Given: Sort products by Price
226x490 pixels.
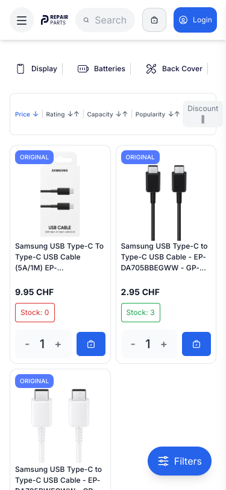Looking at the screenshot, I should (27, 115).
